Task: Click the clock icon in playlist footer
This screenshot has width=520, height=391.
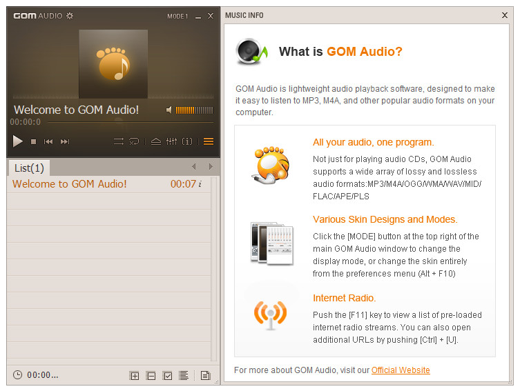Action: 17,375
